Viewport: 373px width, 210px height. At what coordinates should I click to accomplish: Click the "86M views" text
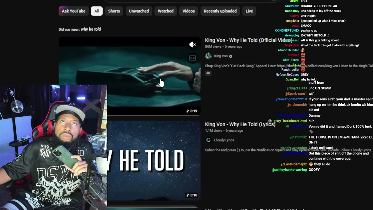tap(213, 46)
